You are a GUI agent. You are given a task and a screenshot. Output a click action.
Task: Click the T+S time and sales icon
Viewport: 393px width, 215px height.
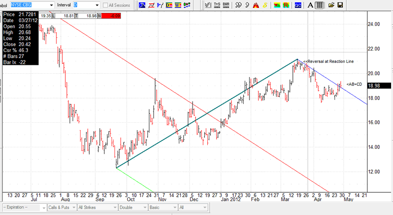217,5
